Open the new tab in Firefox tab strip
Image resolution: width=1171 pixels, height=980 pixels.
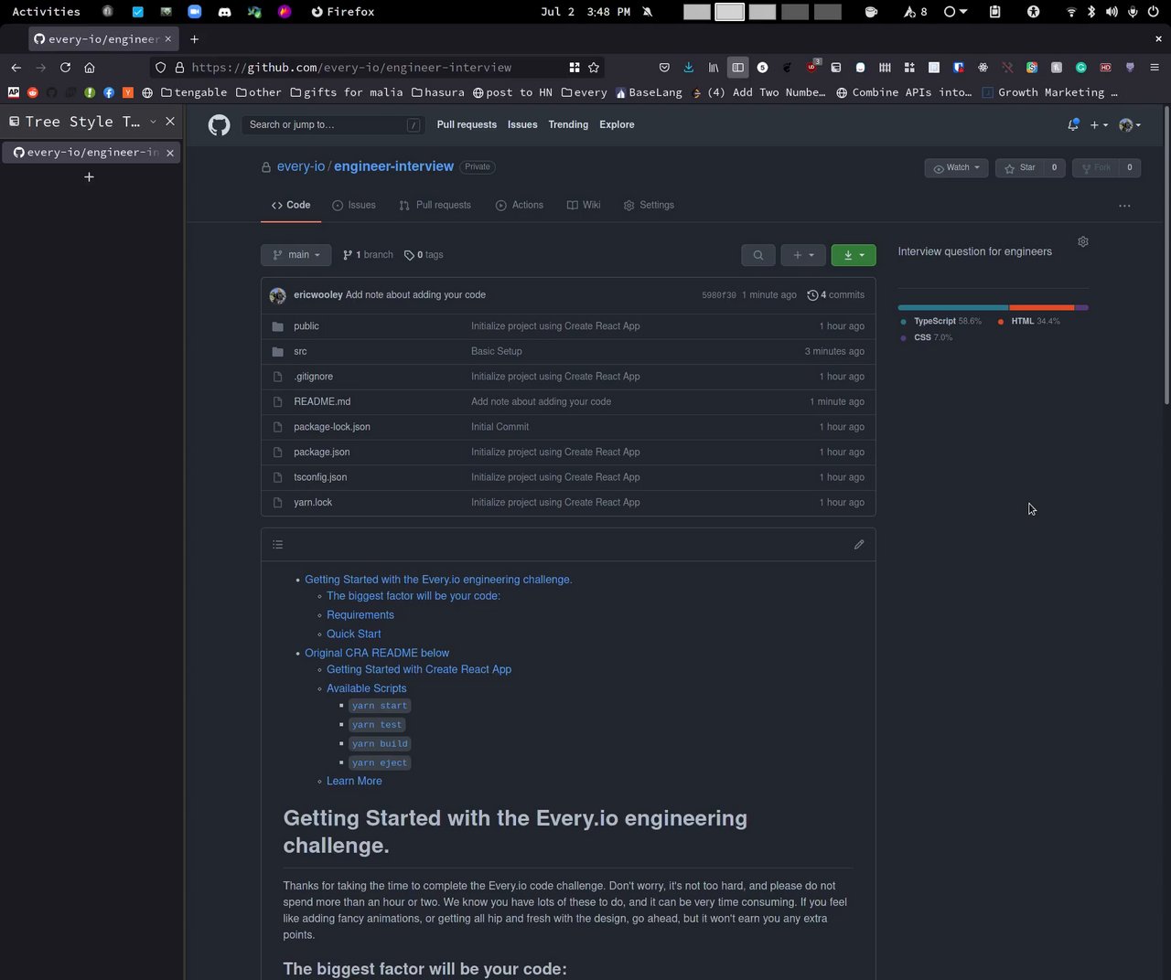click(194, 39)
